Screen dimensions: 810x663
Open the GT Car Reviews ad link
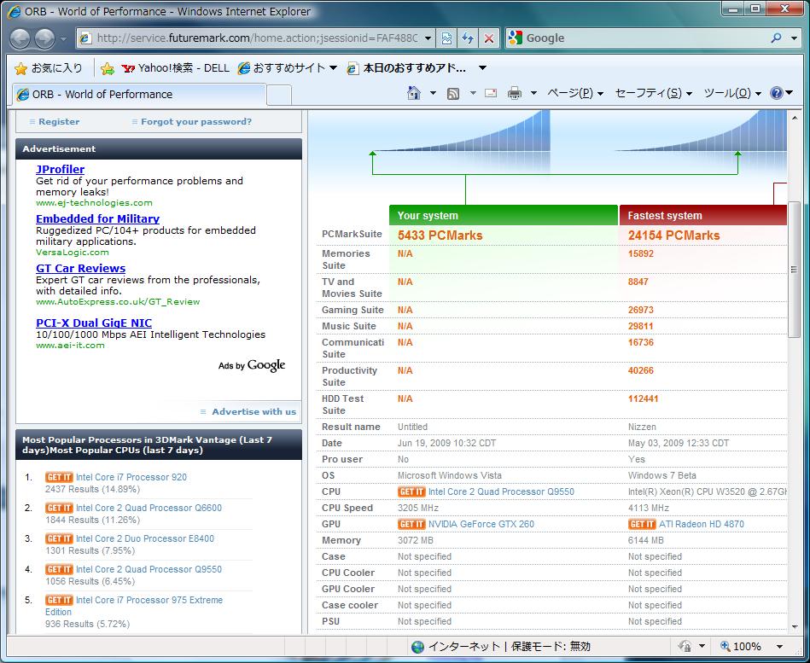click(x=80, y=268)
